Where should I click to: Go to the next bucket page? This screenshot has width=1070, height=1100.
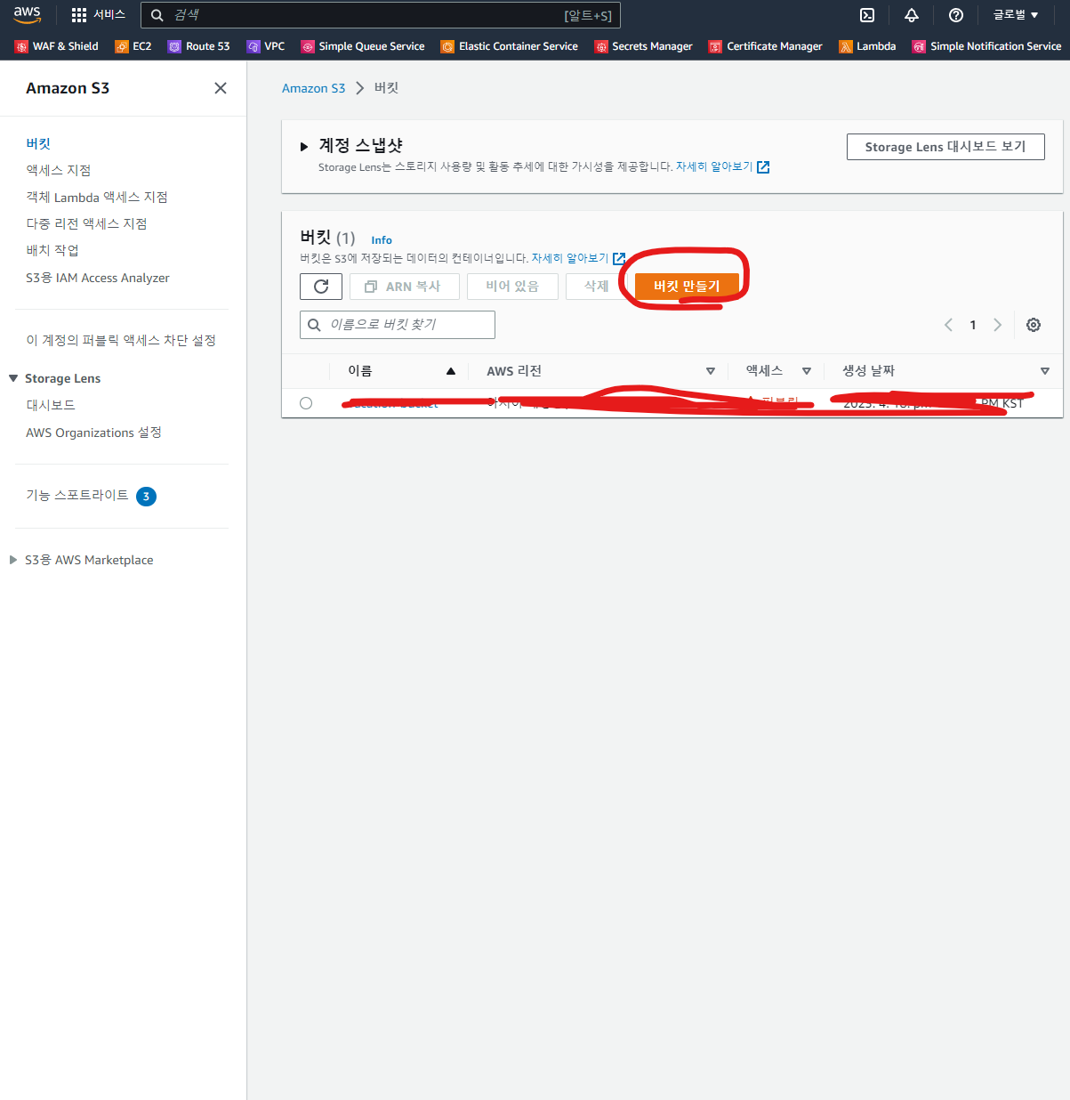click(998, 325)
